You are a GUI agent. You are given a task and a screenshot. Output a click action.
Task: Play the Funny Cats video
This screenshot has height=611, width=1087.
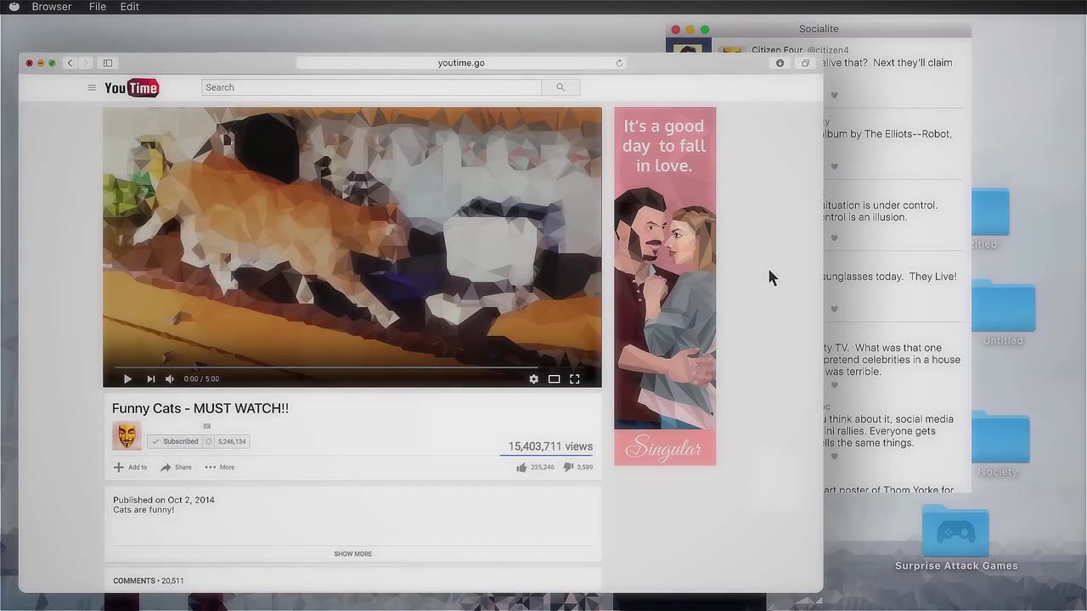[127, 379]
